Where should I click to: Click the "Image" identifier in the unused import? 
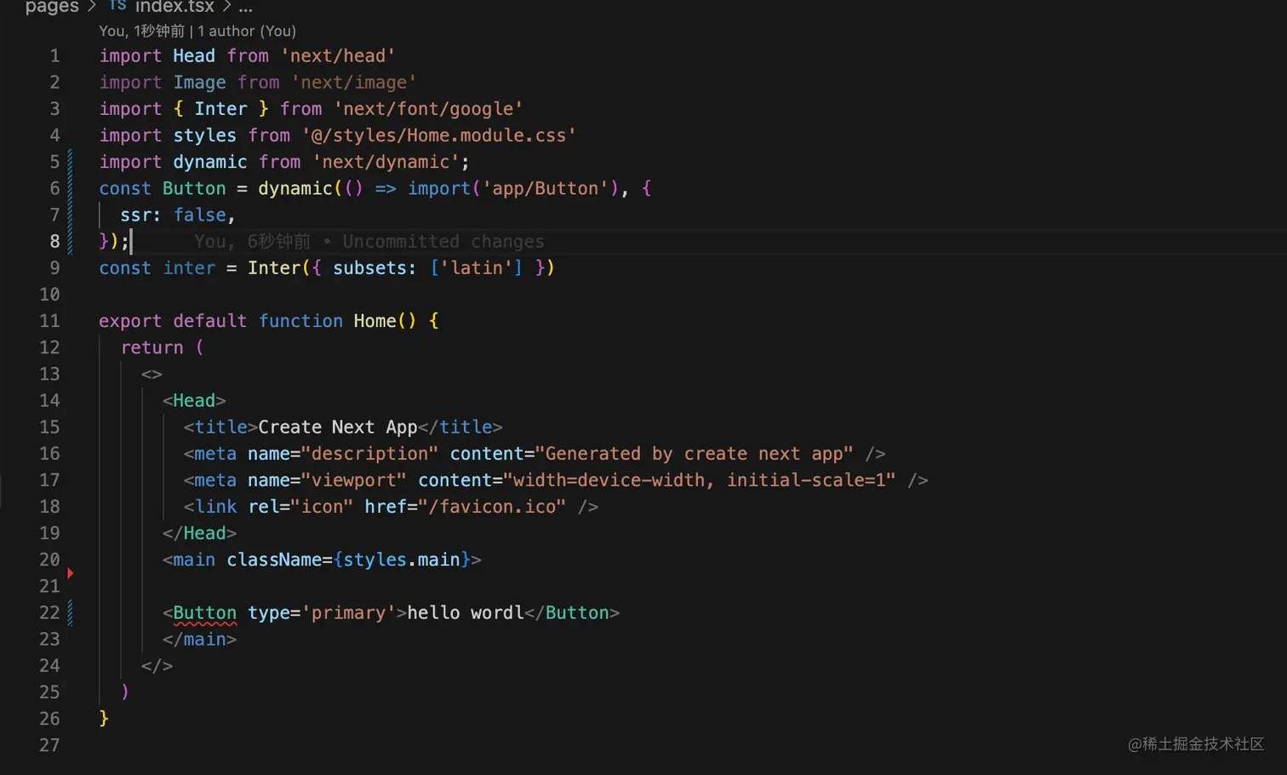point(200,83)
